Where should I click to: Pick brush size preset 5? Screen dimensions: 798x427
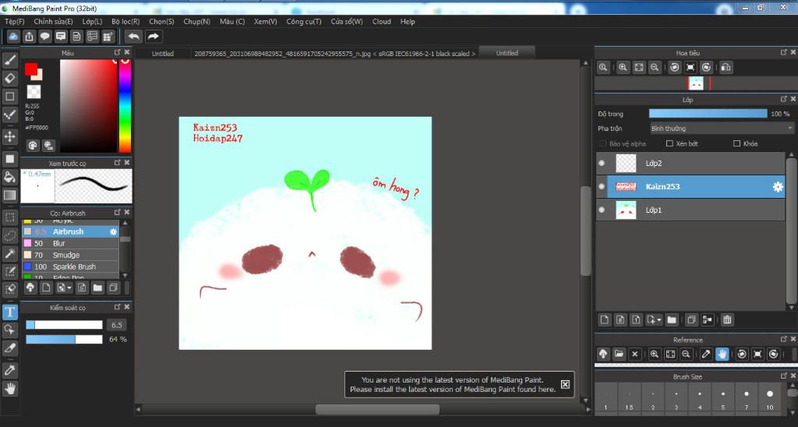[x=722, y=398]
